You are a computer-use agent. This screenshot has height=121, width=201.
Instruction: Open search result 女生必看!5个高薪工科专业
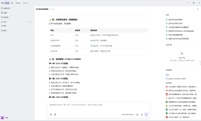[x=181, y=87]
